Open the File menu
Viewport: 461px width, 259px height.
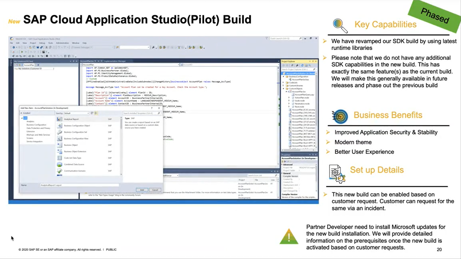click(11, 43)
